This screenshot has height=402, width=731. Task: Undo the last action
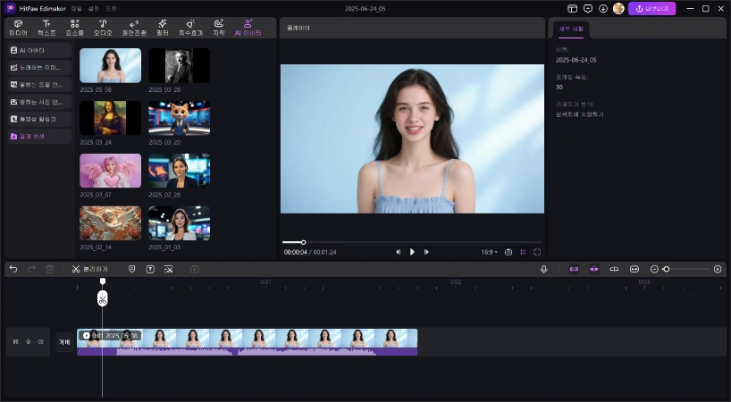pos(13,269)
